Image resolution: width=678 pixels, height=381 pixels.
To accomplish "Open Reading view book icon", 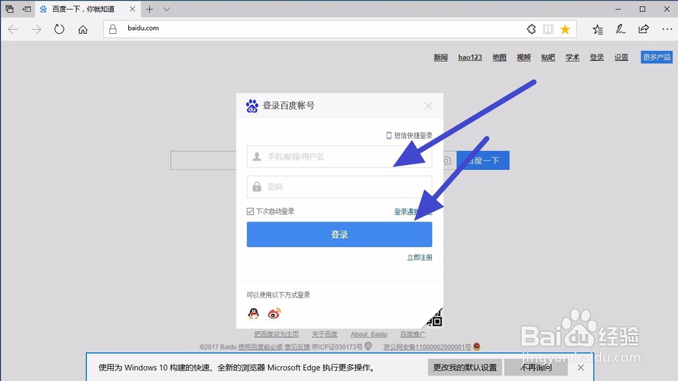I will (x=549, y=29).
